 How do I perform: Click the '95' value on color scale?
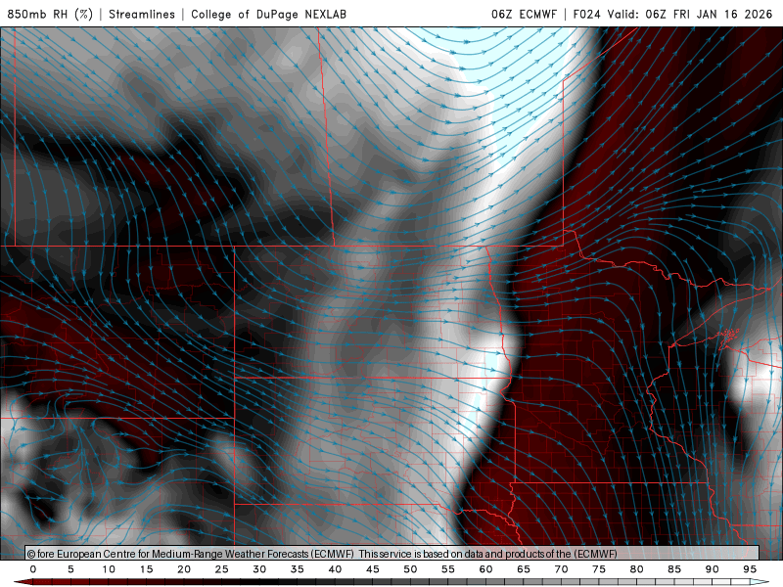[750, 569]
